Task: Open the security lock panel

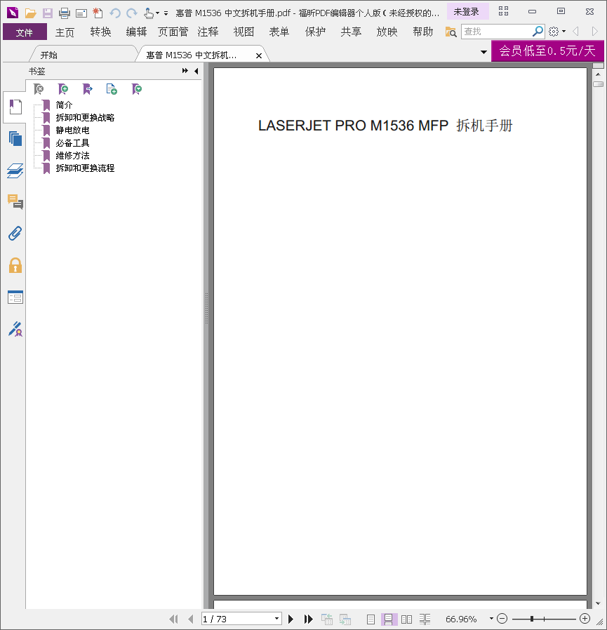Action: pyautogui.click(x=15, y=266)
